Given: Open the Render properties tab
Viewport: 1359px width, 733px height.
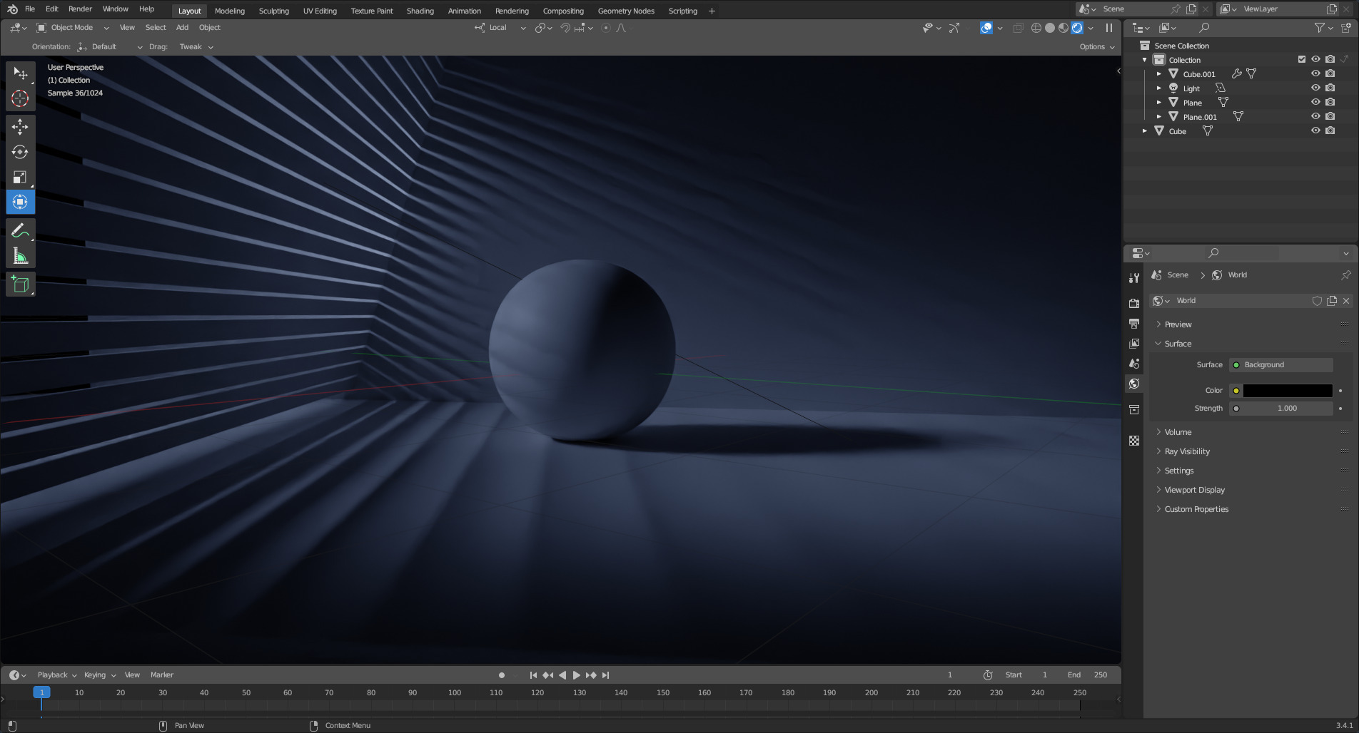Looking at the screenshot, I should pyautogui.click(x=1134, y=303).
